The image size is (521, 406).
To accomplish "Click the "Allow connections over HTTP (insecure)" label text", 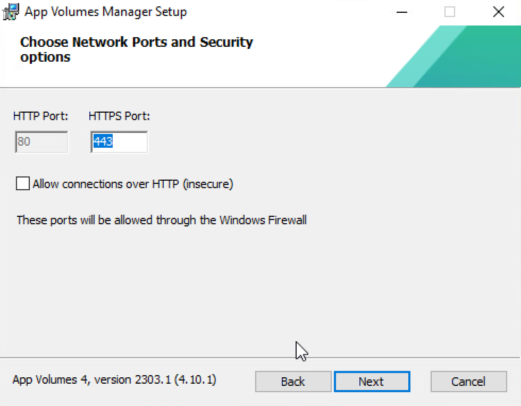I will coord(133,184).
